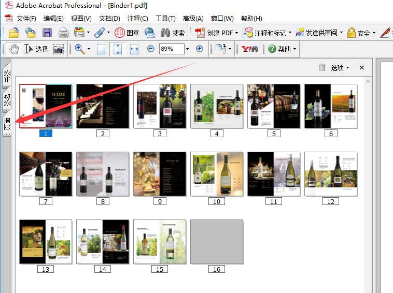Open the 89% zoom level dropdown
Viewport: 393px width, 293px height.
coord(187,49)
